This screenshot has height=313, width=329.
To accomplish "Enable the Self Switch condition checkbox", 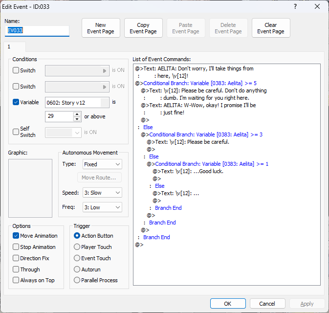I will point(16,132).
